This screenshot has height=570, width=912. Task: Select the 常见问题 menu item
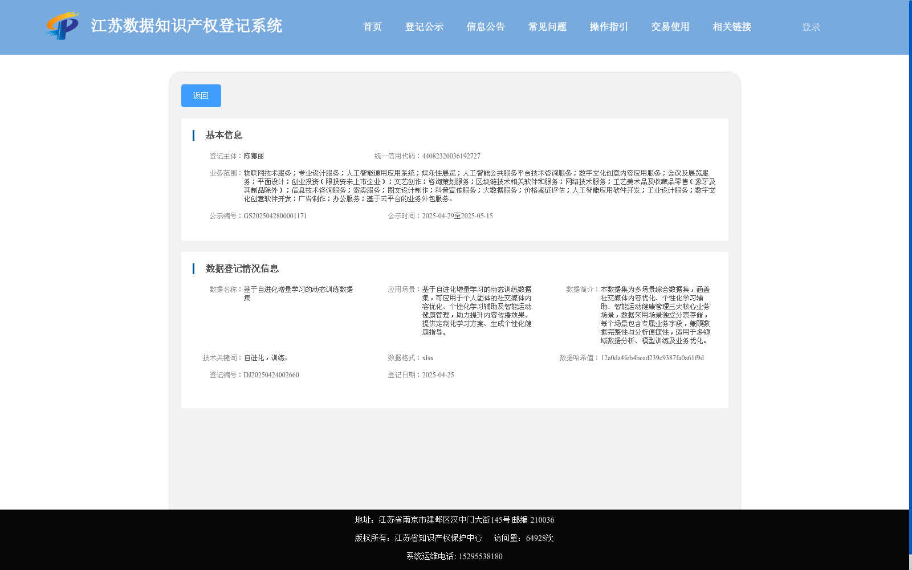547,27
